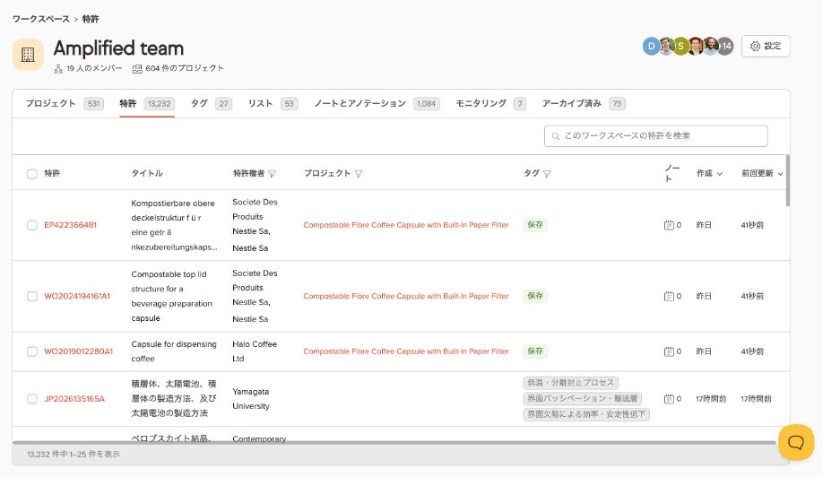Click the workspace building icon

tap(28, 55)
